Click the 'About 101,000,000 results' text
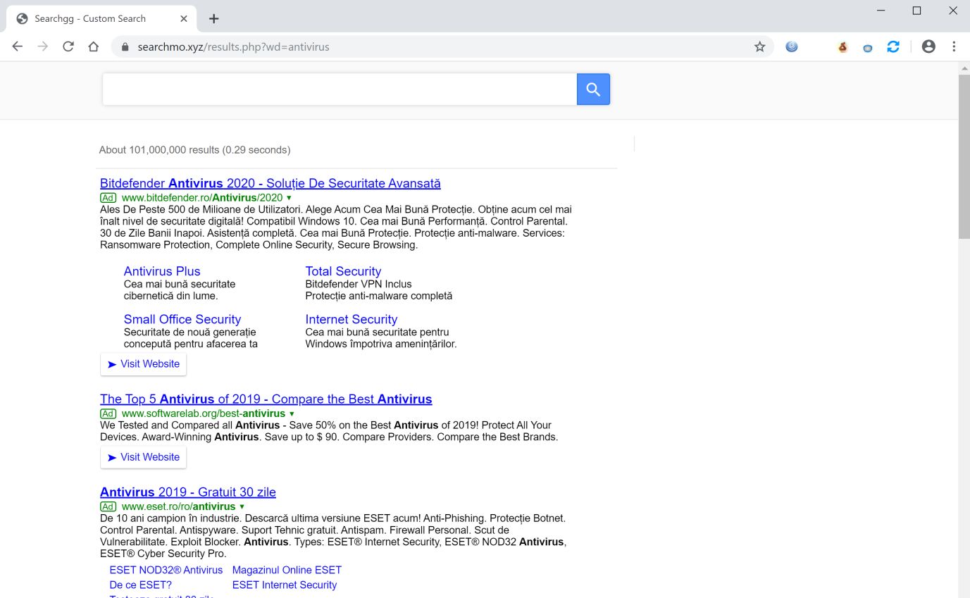The image size is (970, 598). click(x=194, y=150)
